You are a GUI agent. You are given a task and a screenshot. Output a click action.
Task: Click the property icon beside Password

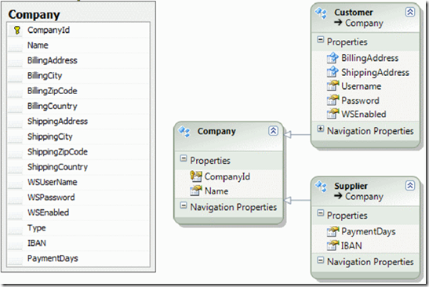point(333,100)
